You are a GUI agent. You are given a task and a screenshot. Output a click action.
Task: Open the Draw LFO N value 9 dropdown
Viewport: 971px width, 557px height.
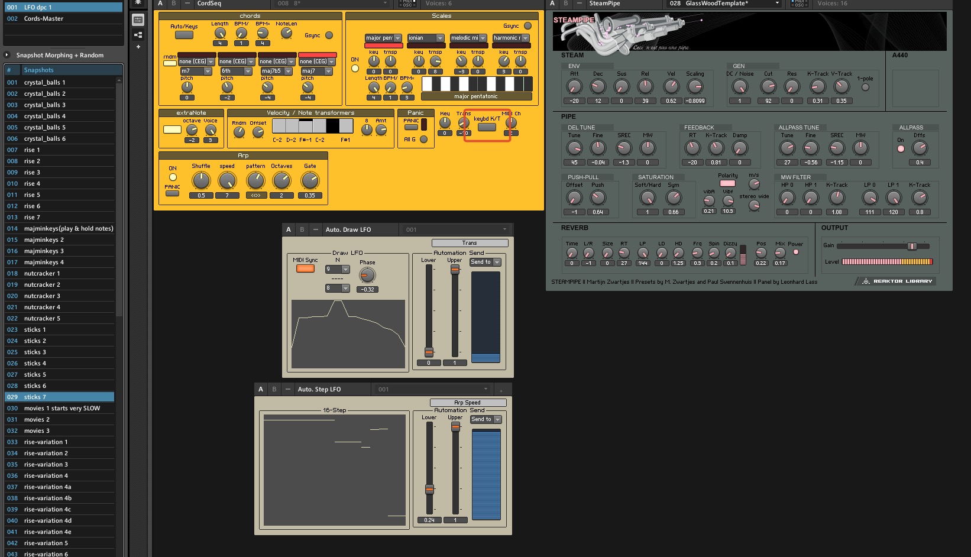[338, 269]
